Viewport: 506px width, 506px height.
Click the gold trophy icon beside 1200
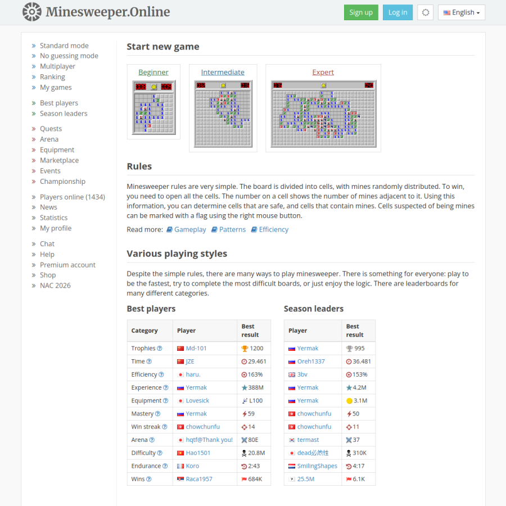click(x=245, y=349)
